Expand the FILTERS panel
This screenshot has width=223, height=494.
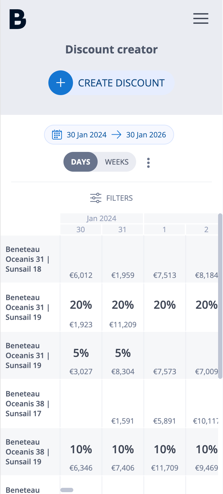point(111,198)
